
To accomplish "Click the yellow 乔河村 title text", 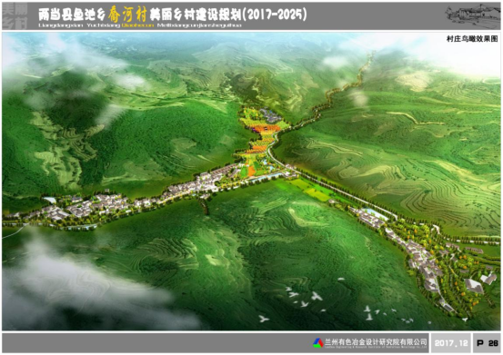I will (x=127, y=15).
